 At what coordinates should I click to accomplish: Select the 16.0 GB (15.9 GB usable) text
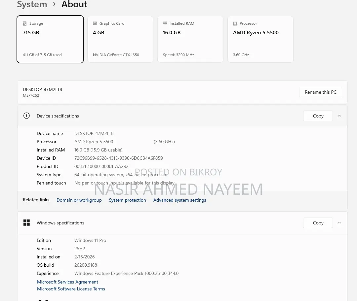point(99,150)
